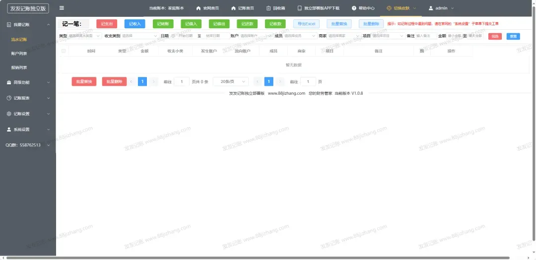536x260 pixels.
Task: Open the 回收箱 trash icon
Action: [x=268, y=8]
